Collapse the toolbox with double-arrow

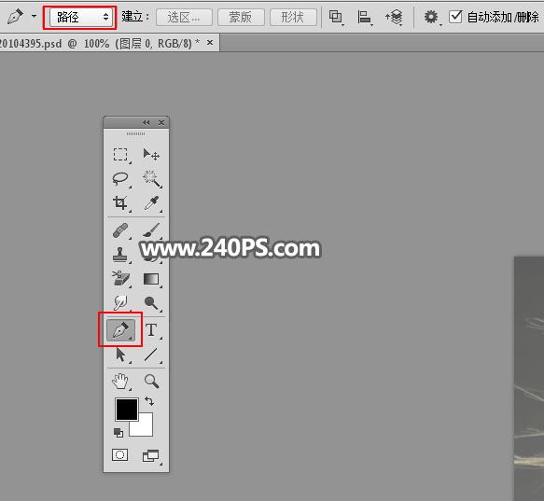click(146, 122)
